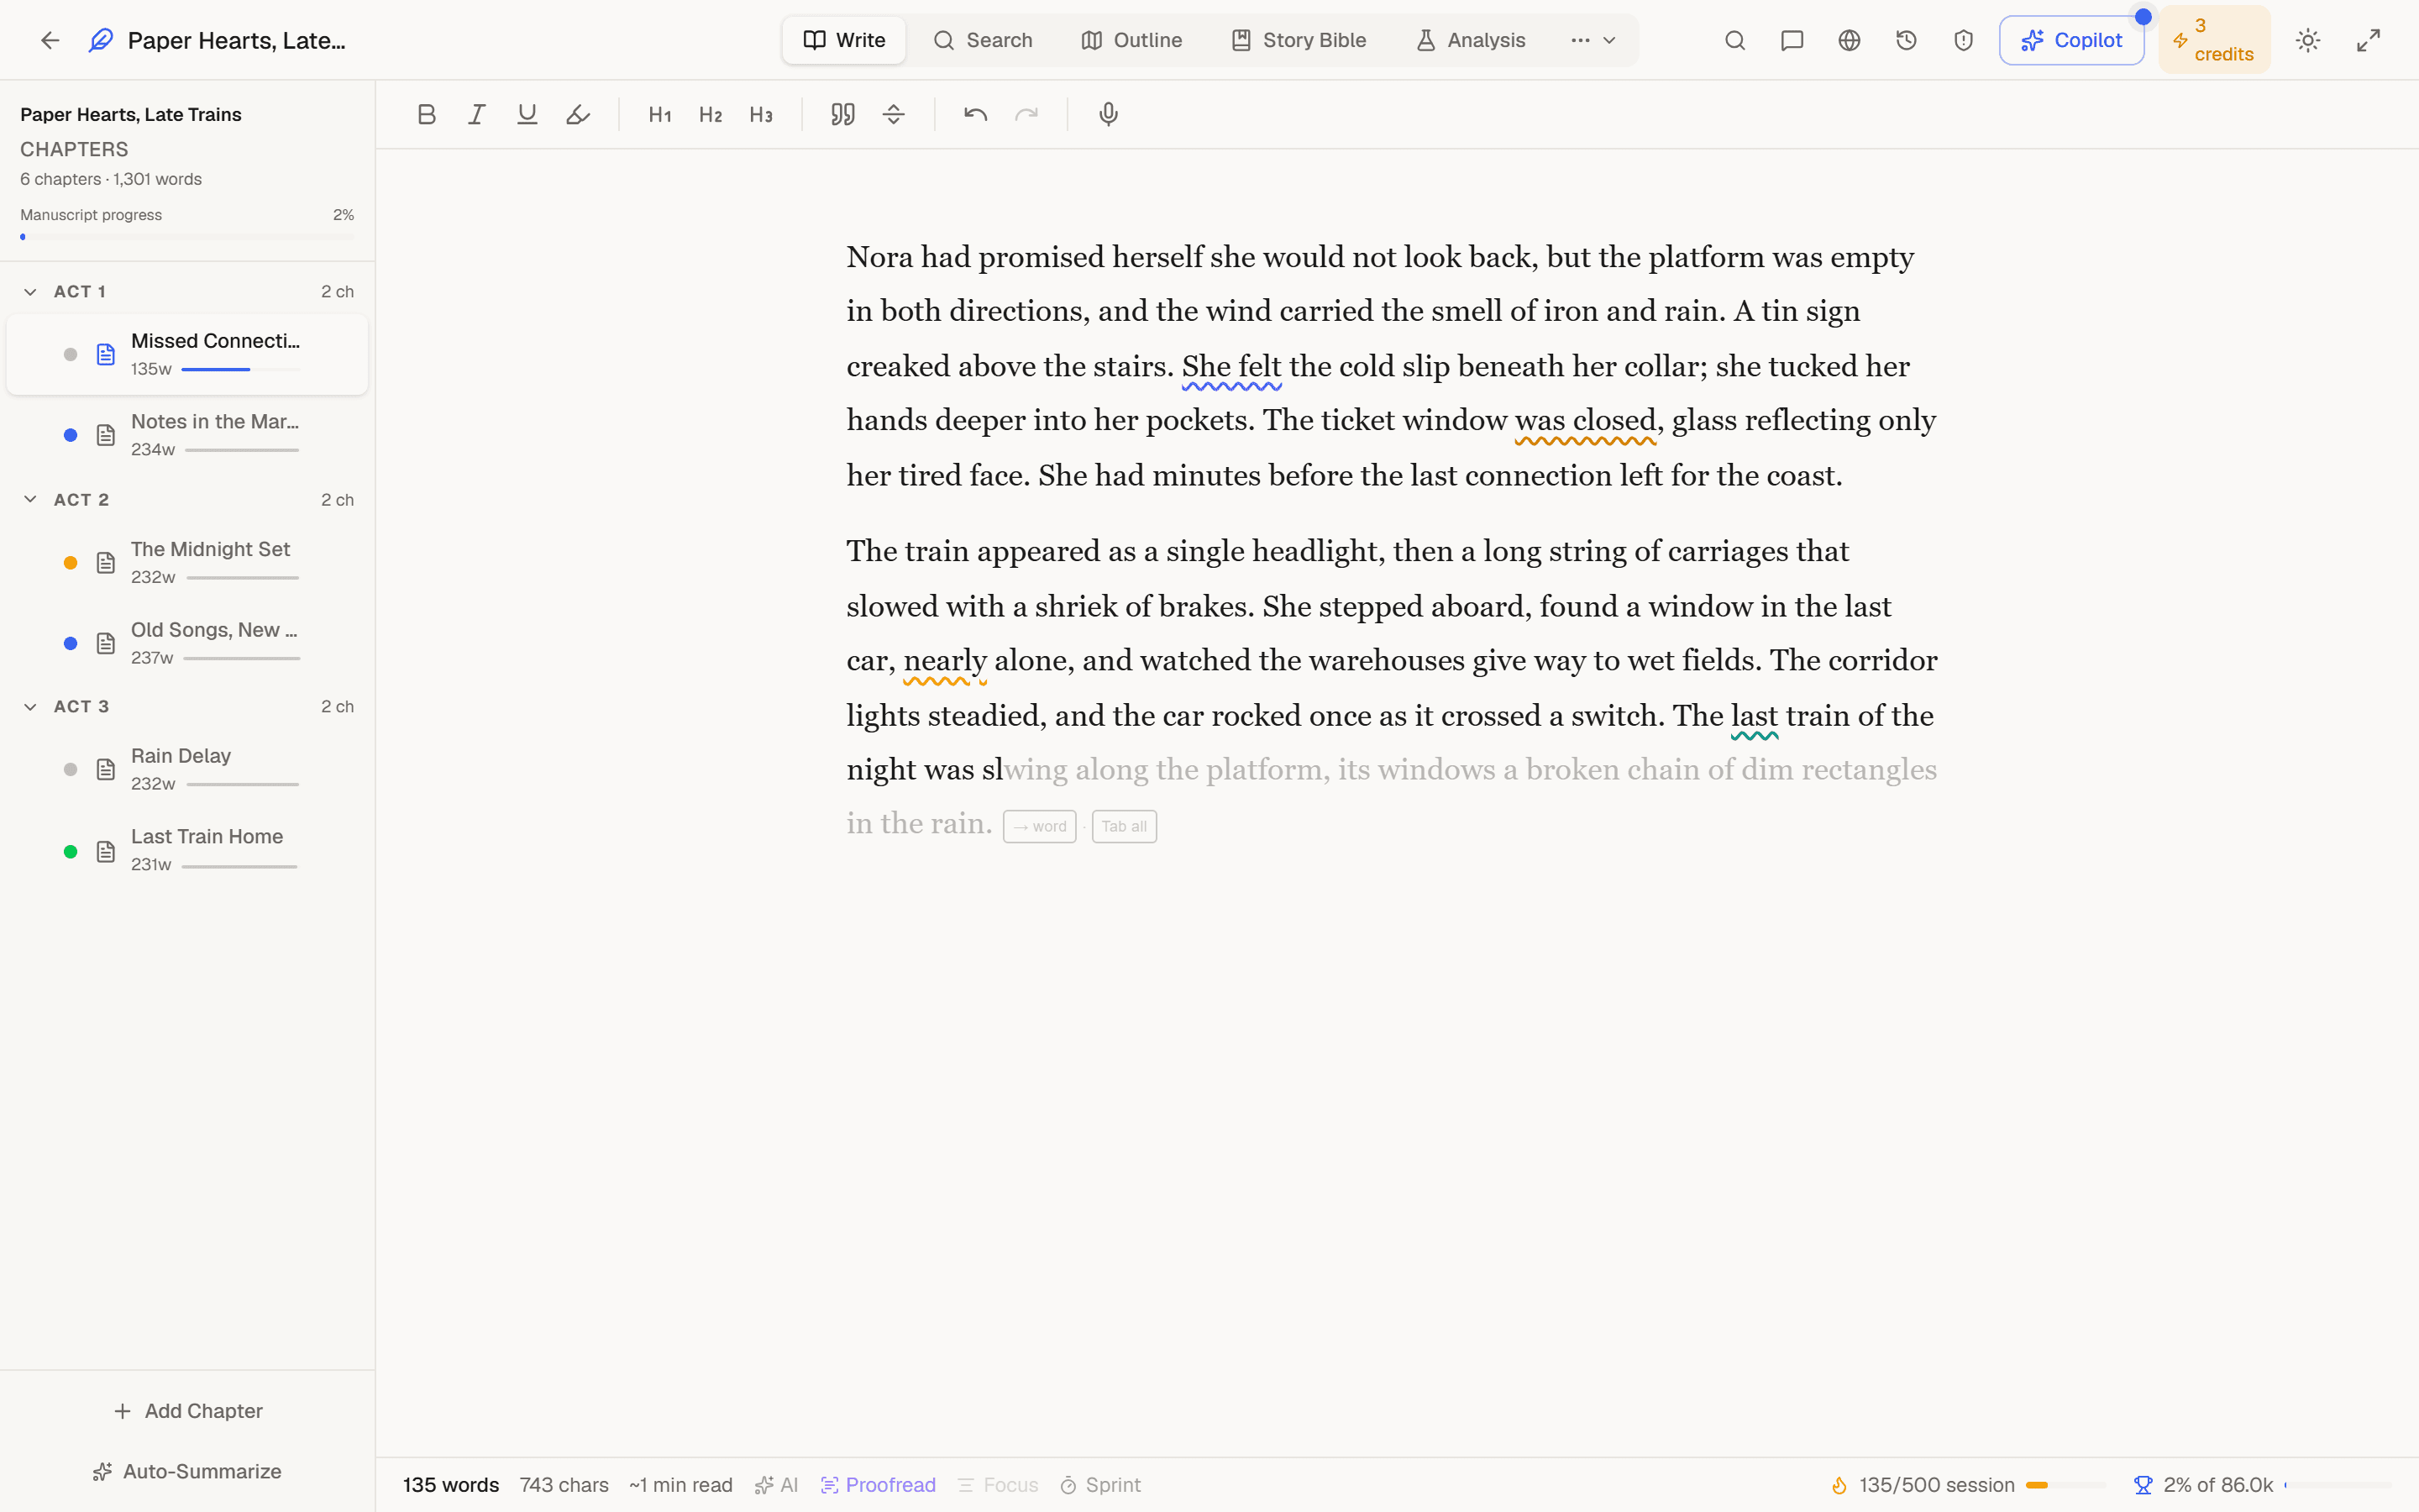
Task: Open the comments speech bubble
Action: [x=1792, y=40]
